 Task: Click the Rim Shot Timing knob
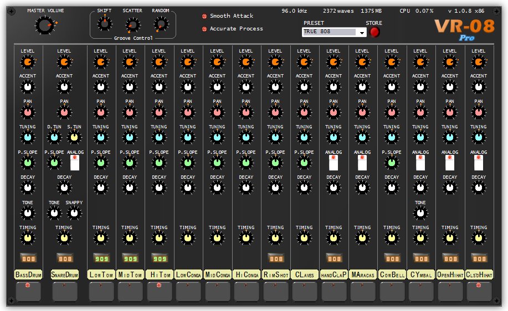click(x=275, y=238)
